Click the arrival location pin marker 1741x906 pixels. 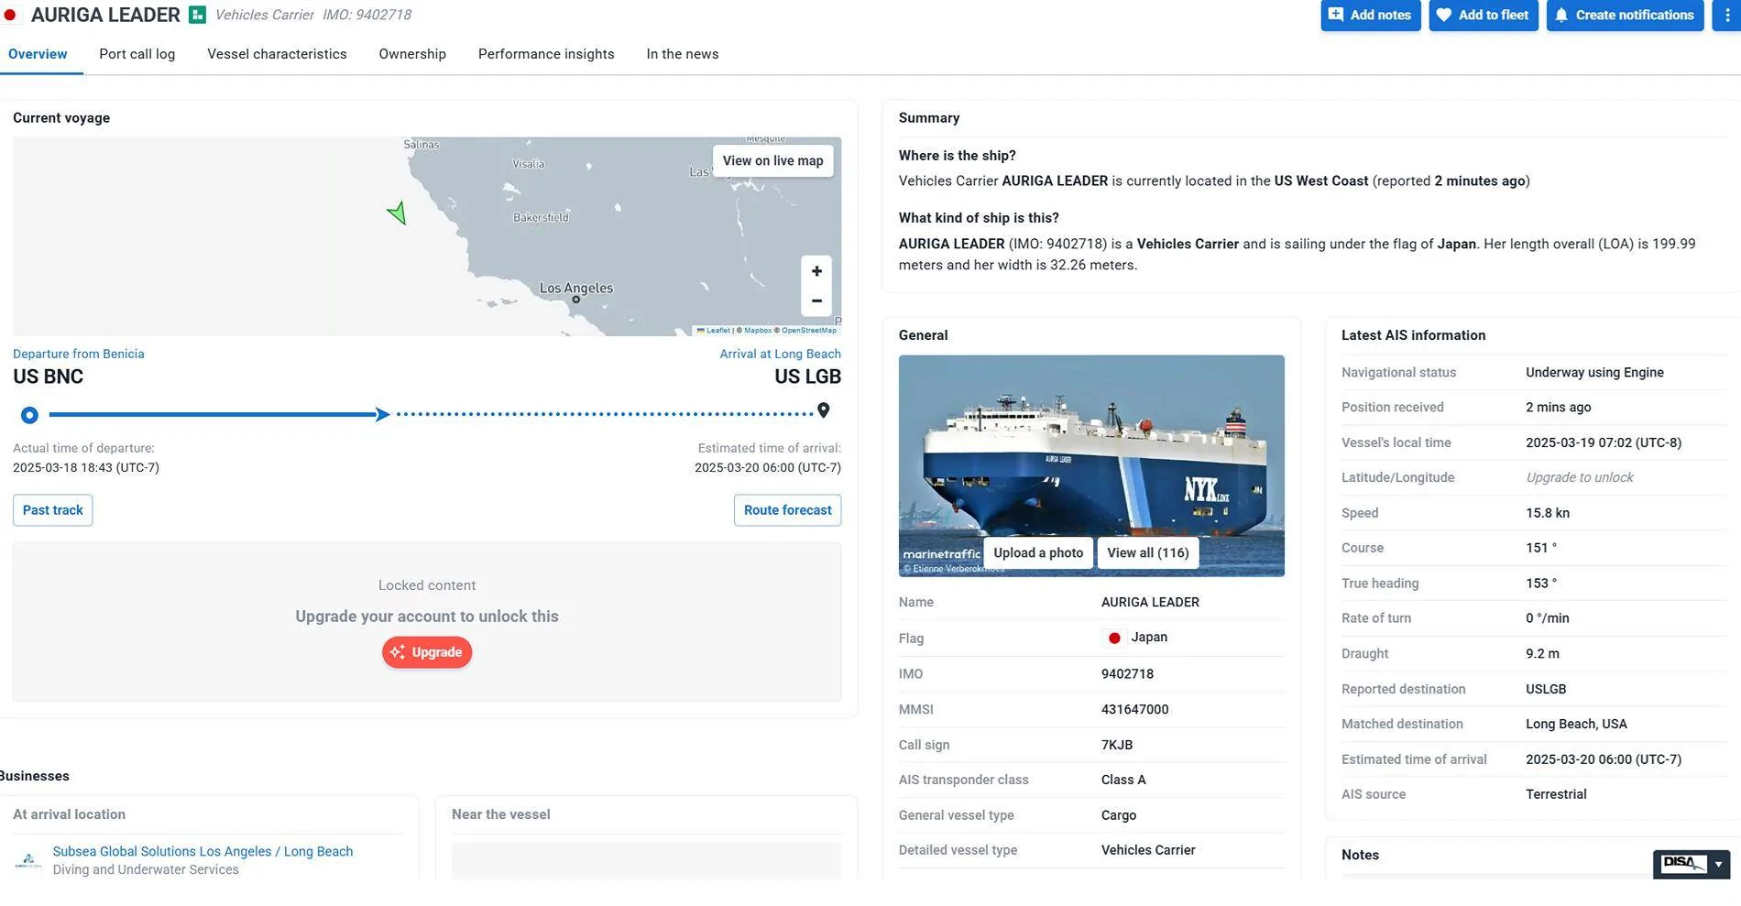pos(823,410)
